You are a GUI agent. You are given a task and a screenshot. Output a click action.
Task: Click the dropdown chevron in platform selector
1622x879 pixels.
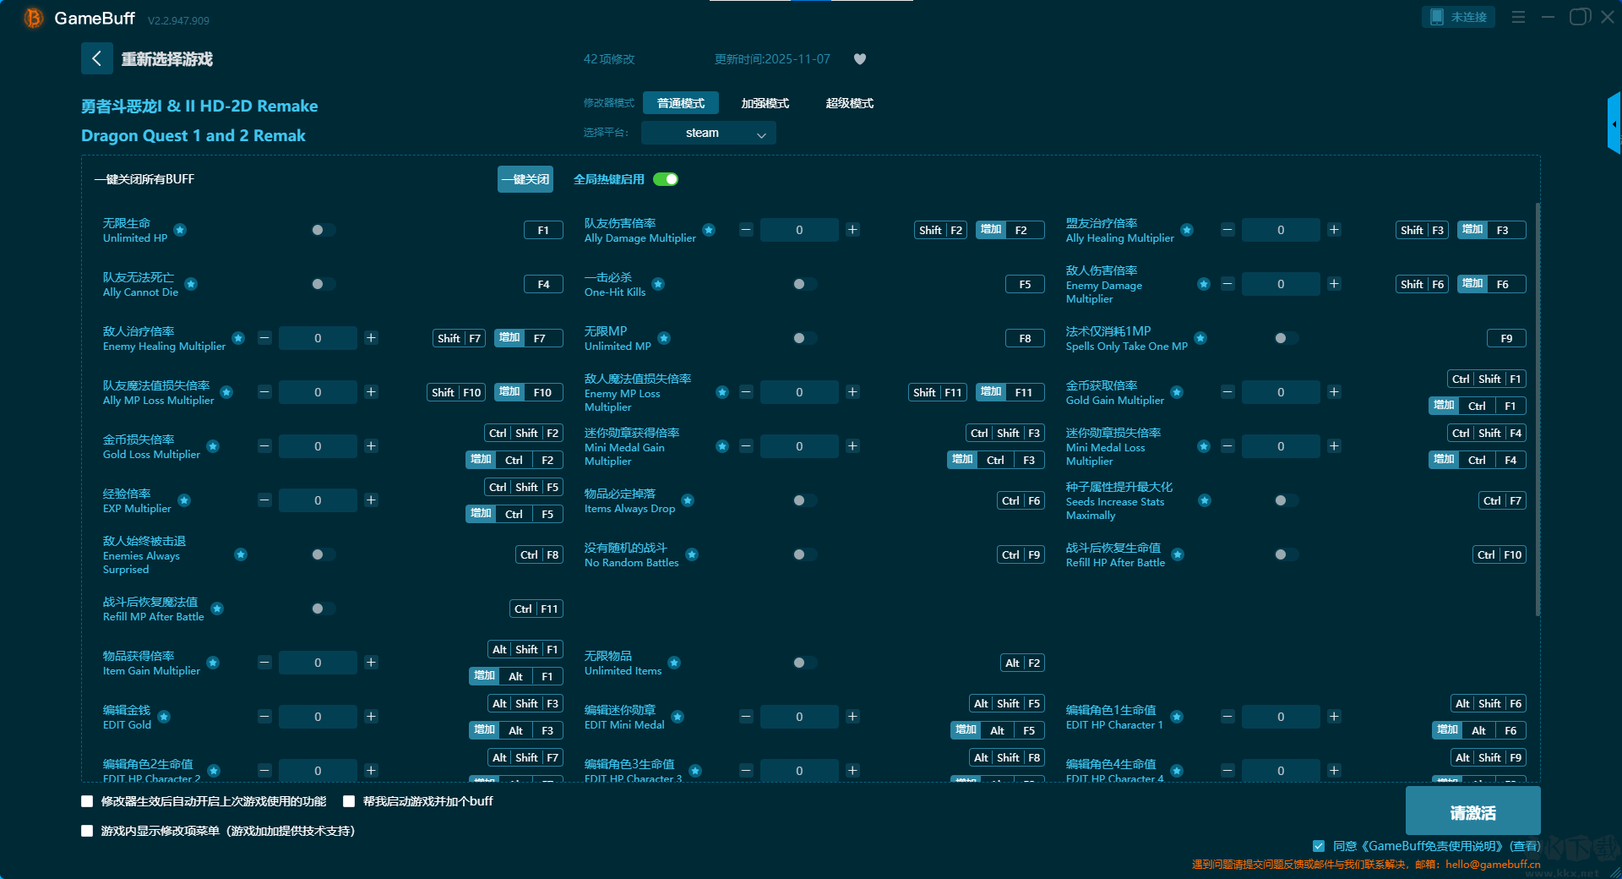[x=761, y=134]
